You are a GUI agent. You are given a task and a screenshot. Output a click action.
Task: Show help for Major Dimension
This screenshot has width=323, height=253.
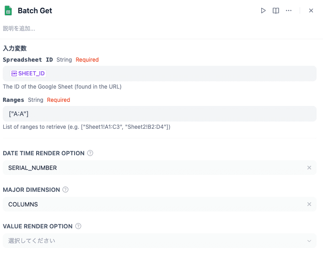(x=65, y=190)
